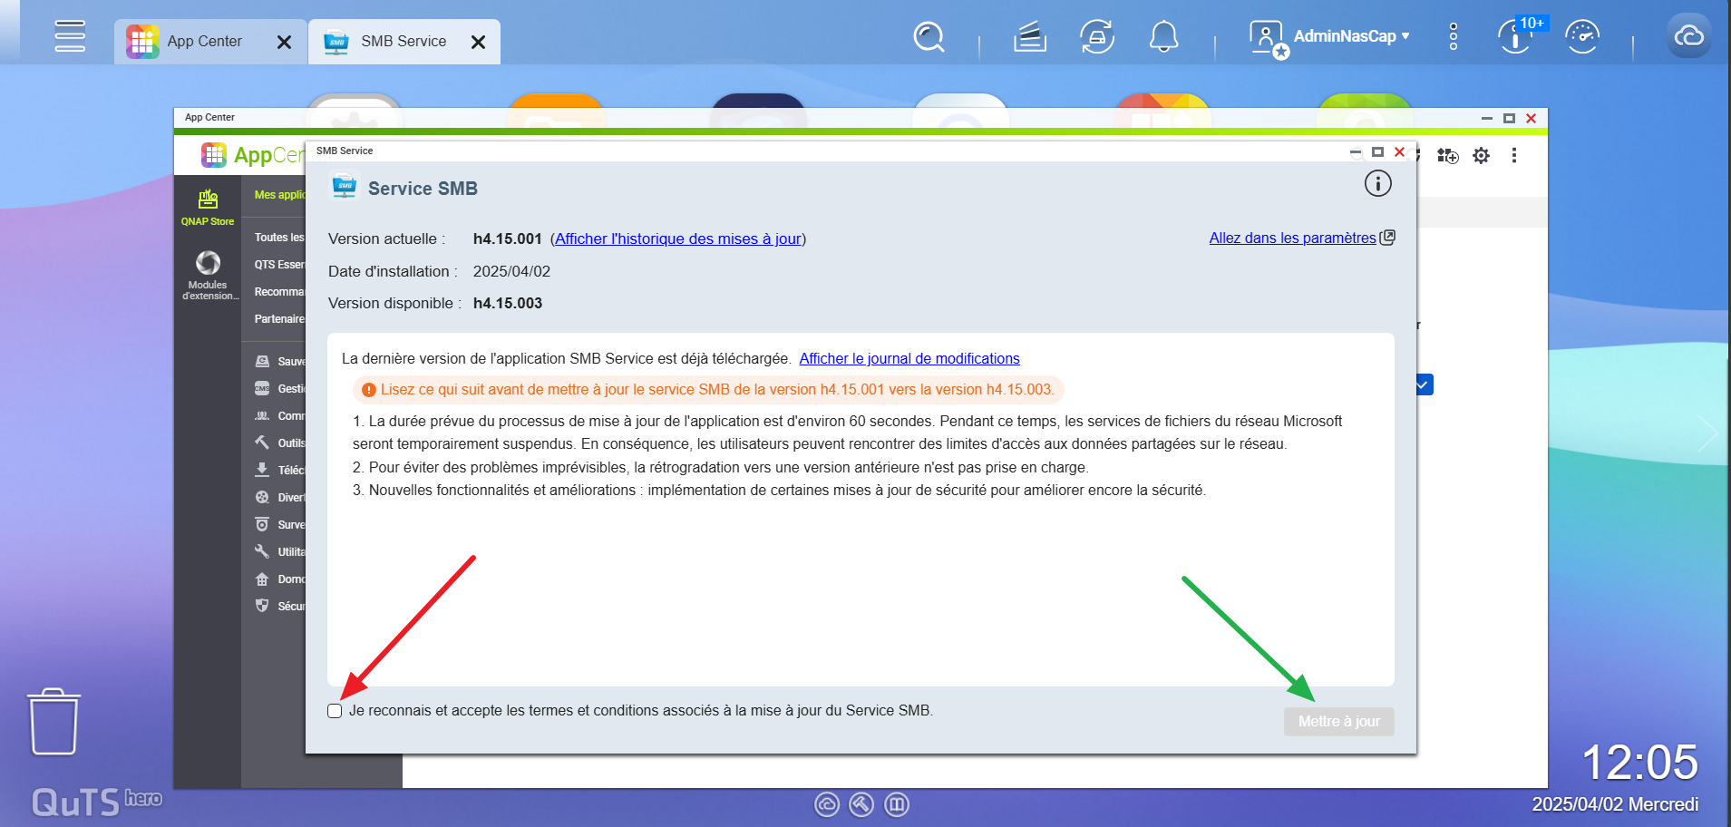The width and height of the screenshot is (1731, 827).
Task: Maximize the SMB Service dialog
Action: (x=1377, y=152)
